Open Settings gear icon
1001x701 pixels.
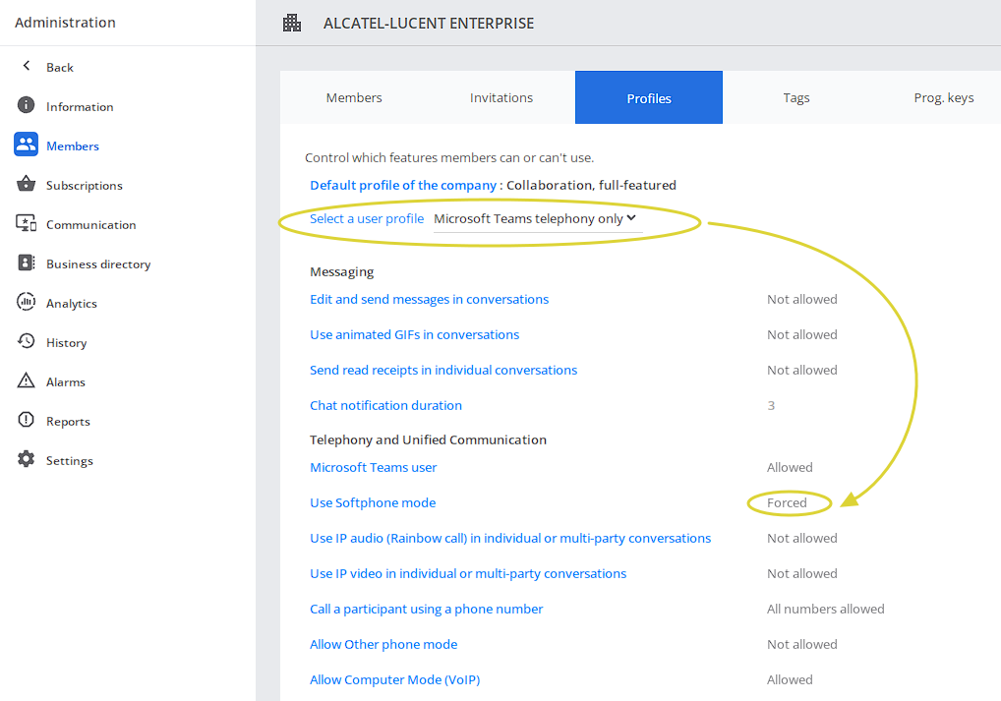[x=27, y=460]
